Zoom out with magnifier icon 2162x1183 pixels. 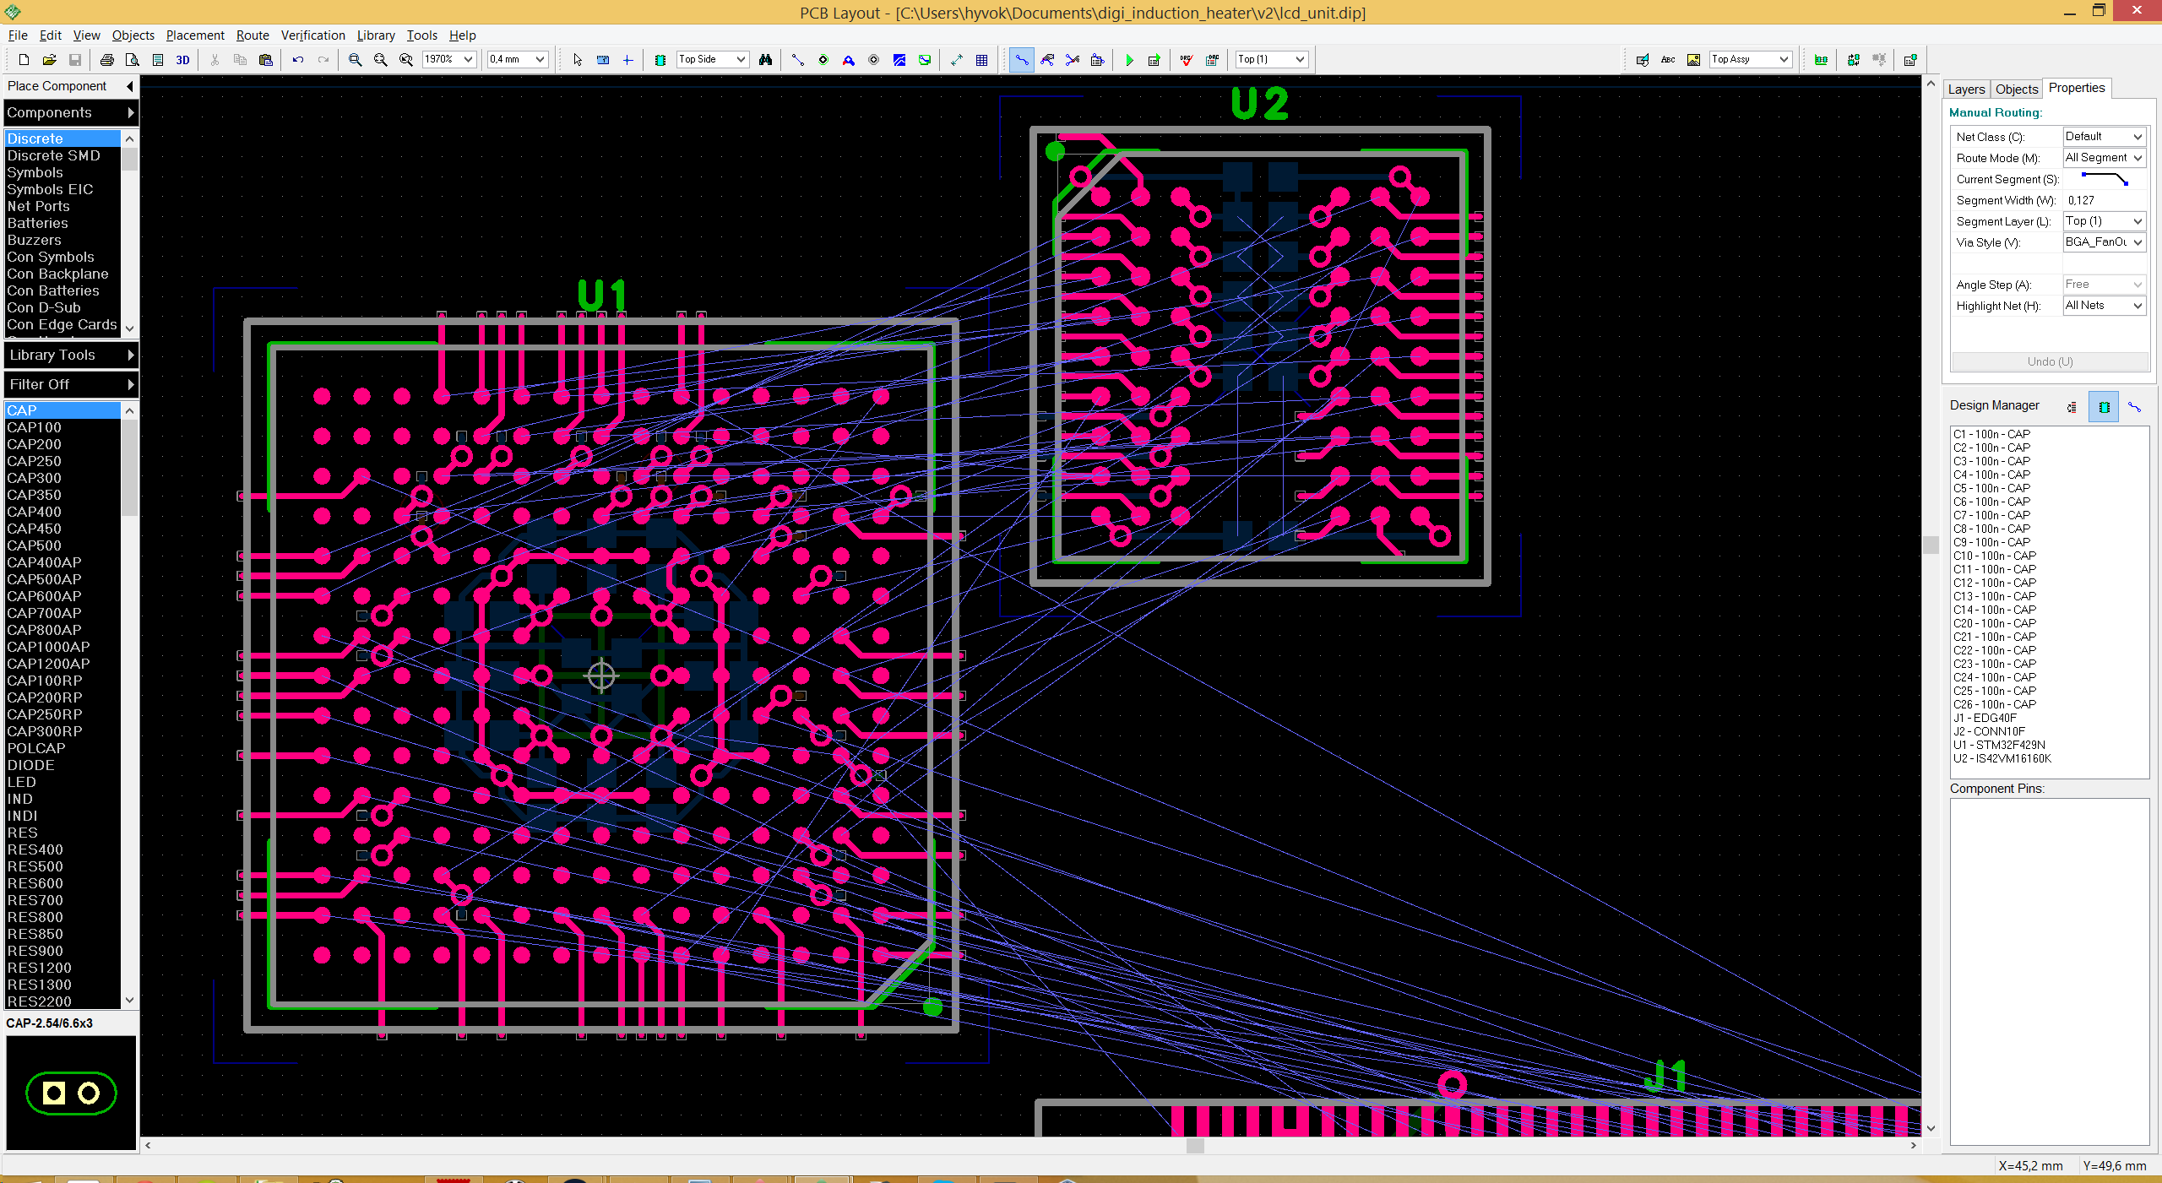[x=381, y=59]
